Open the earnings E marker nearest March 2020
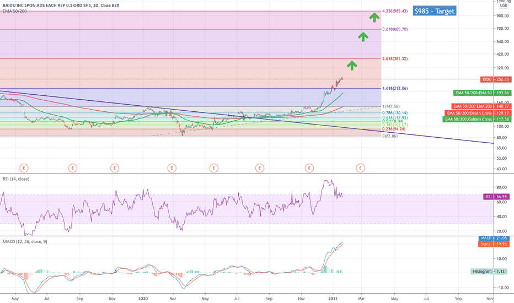The height and width of the screenshot is (303, 514). [x=172, y=169]
